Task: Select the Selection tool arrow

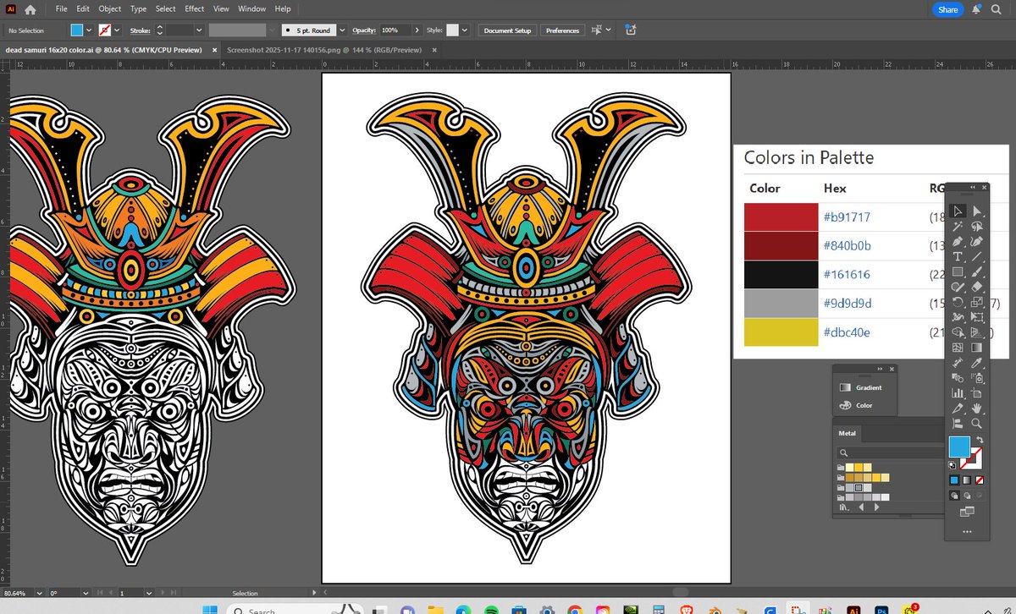Action: coord(958,211)
